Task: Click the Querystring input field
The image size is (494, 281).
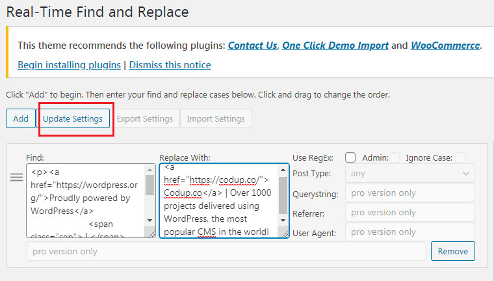Action: [x=410, y=193]
